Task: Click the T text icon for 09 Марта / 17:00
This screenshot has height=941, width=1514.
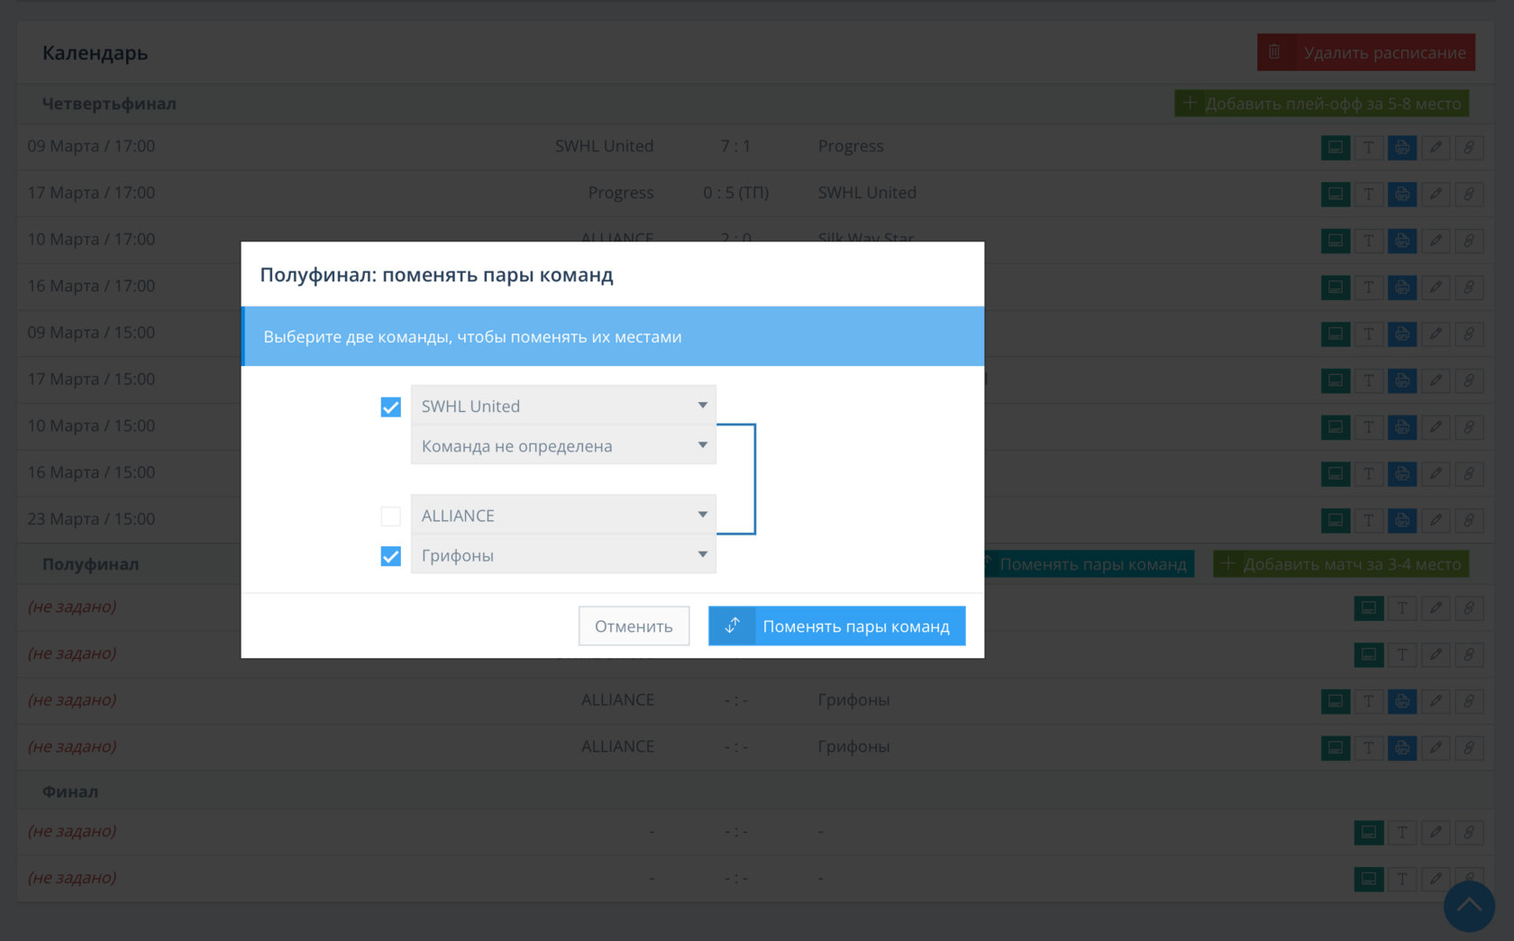Action: pyautogui.click(x=1369, y=147)
